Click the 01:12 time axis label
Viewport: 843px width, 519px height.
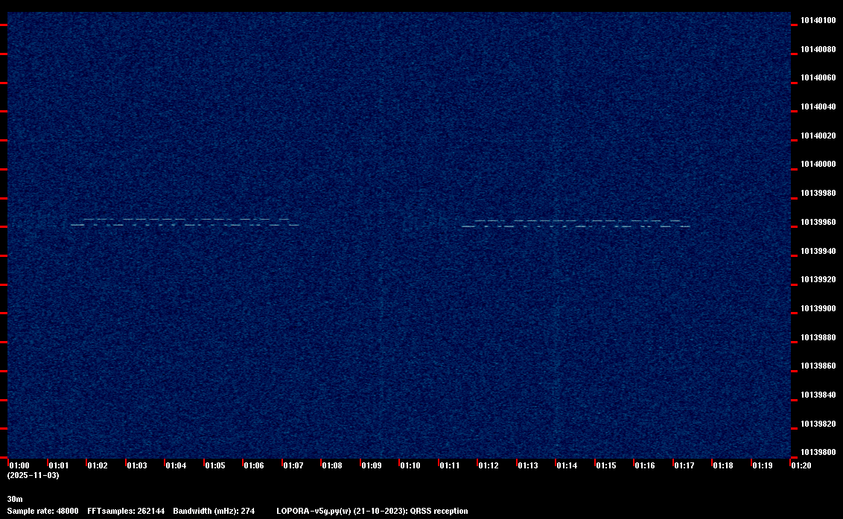pos(489,465)
